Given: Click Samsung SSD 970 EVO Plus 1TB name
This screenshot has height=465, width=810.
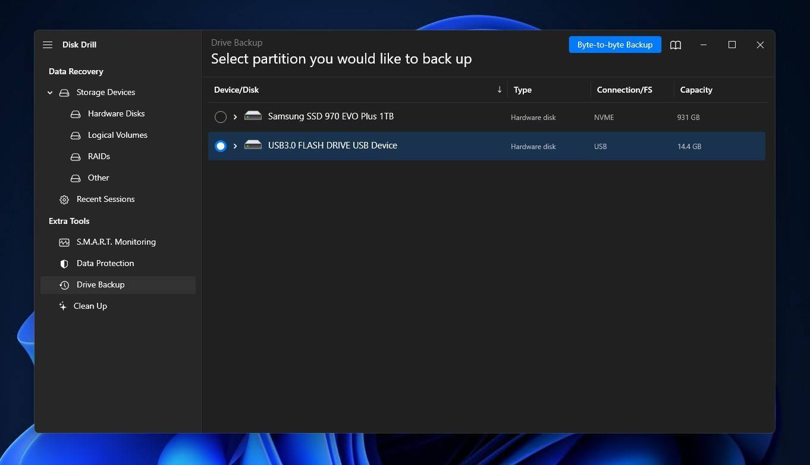Looking at the screenshot, I should tap(331, 116).
